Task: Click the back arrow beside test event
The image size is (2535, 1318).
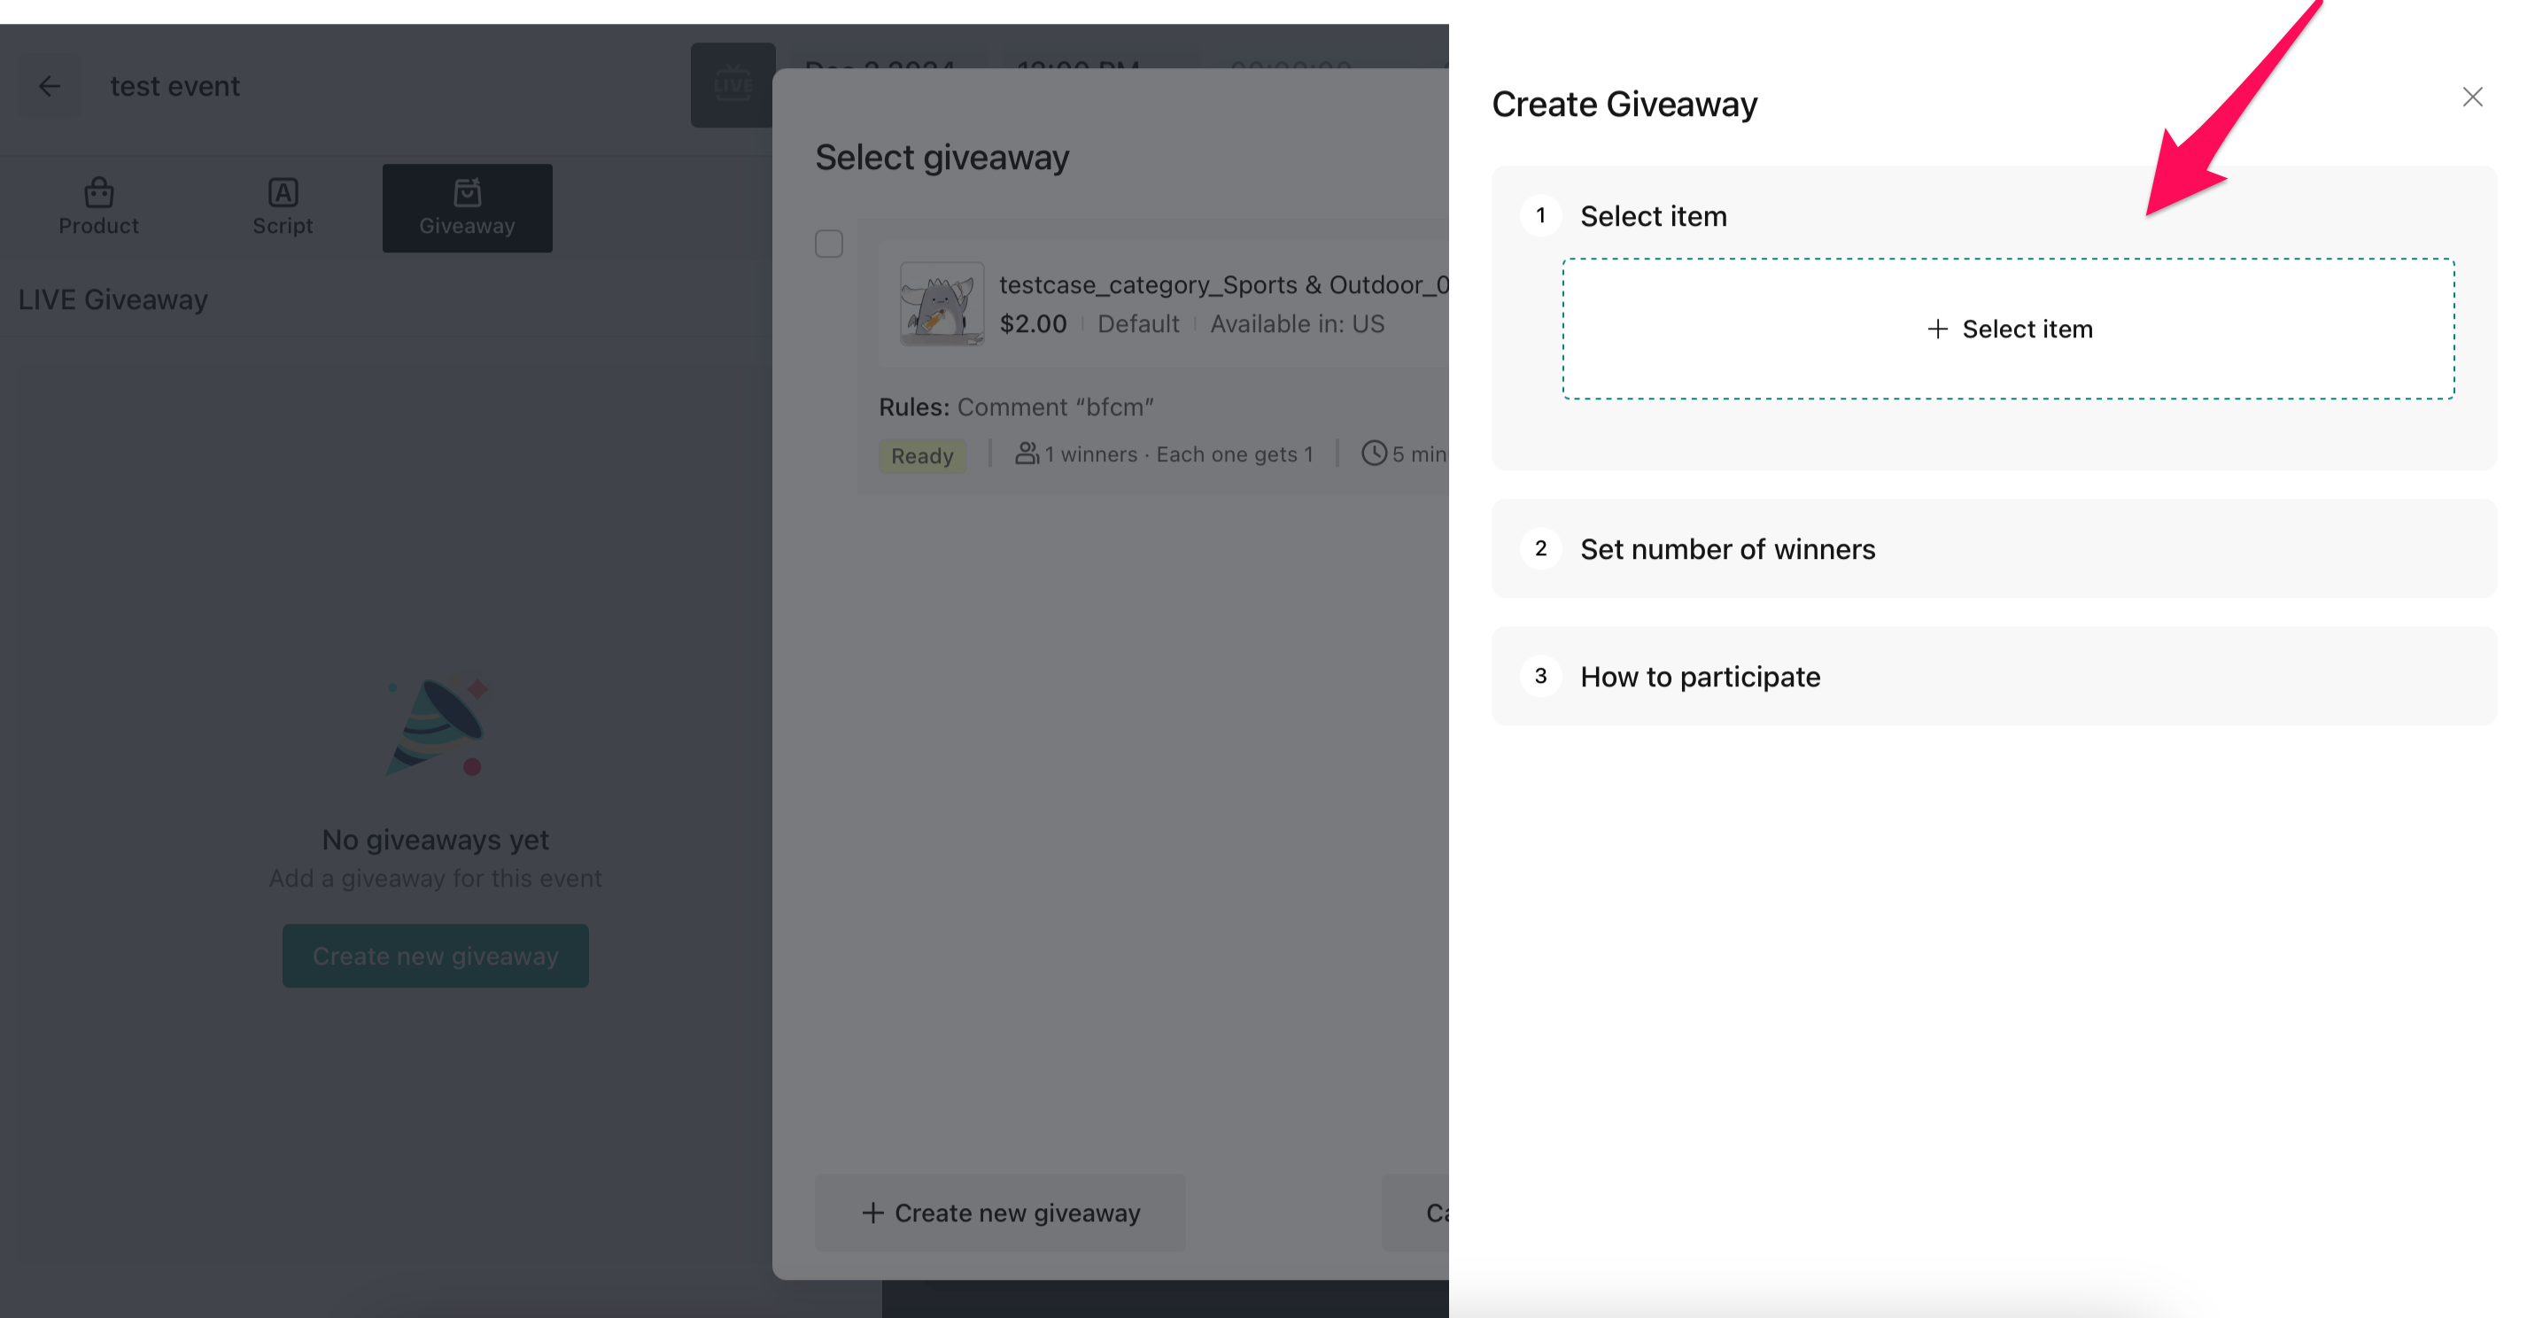Action: [x=50, y=87]
